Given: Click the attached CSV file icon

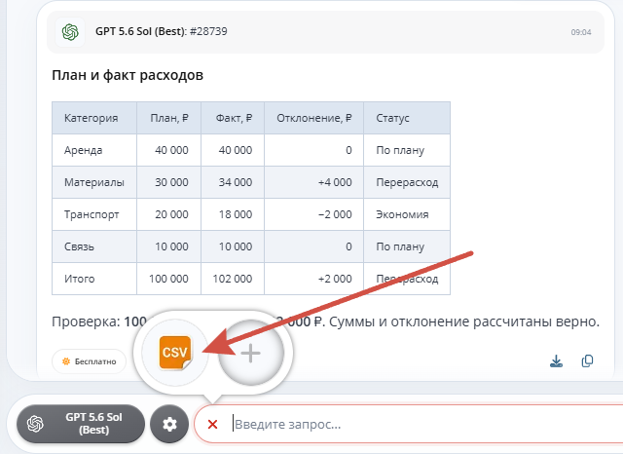Looking at the screenshot, I should pos(175,353).
